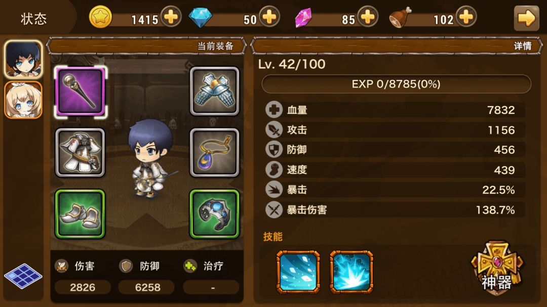
Task: Switch to the dark-haired hero portrait
Action: [23, 59]
